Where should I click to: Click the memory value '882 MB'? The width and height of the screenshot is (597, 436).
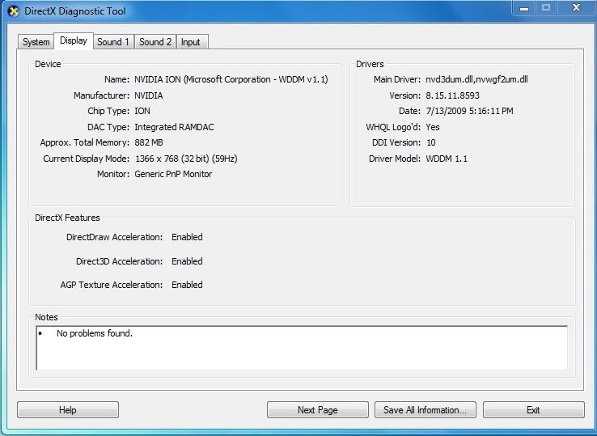pyautogui.click(x=149, y=142)
